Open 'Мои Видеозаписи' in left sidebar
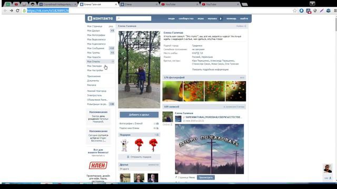This screenshot has width=337, height=189. (96, 39)
